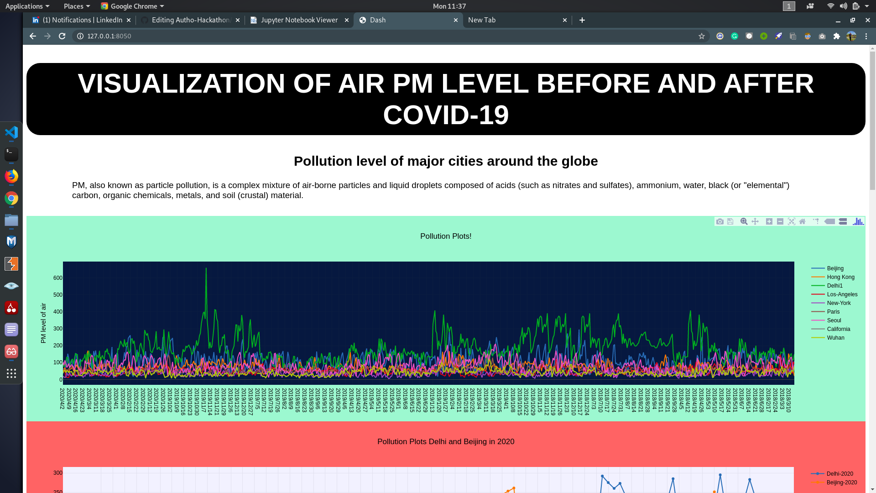The image size is (876, 493).
Task: Select the Pan tool in plot modebar
Action: 755,221
